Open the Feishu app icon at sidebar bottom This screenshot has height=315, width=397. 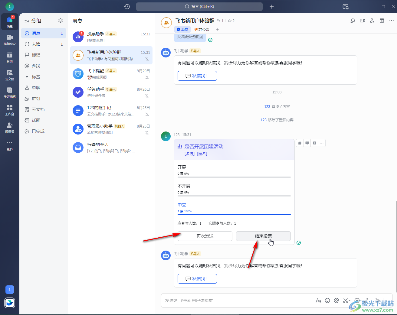(10, 303)
